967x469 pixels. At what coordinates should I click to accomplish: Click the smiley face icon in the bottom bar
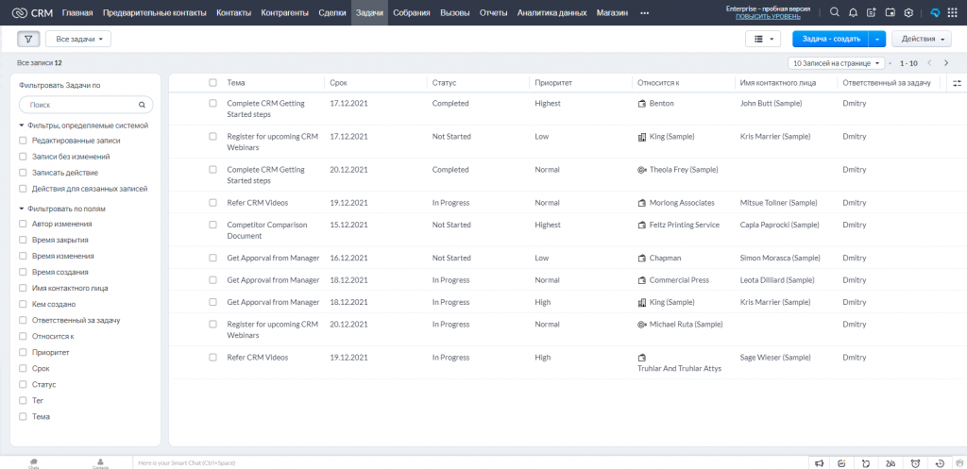point(843,462)
